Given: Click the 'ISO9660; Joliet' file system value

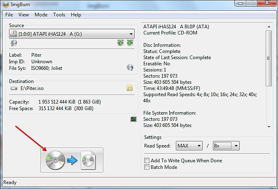Looking at the screenshot, I should pyautogui.click(x=47, y=68).
